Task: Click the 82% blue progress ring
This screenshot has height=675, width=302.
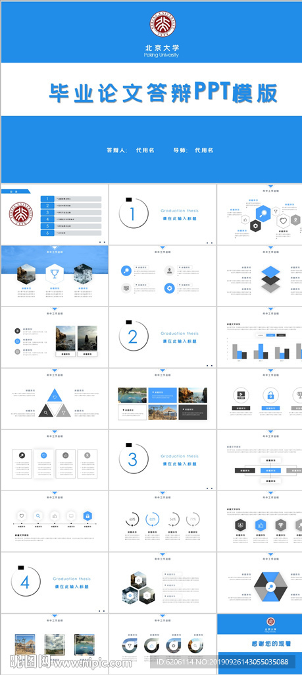Action: [152, 519]
